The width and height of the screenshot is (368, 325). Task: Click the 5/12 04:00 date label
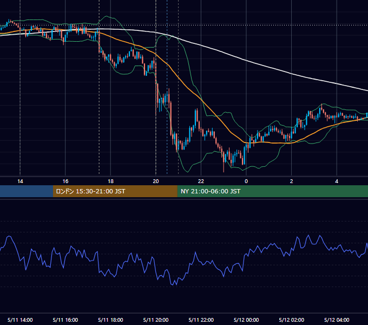pos(337,320)
